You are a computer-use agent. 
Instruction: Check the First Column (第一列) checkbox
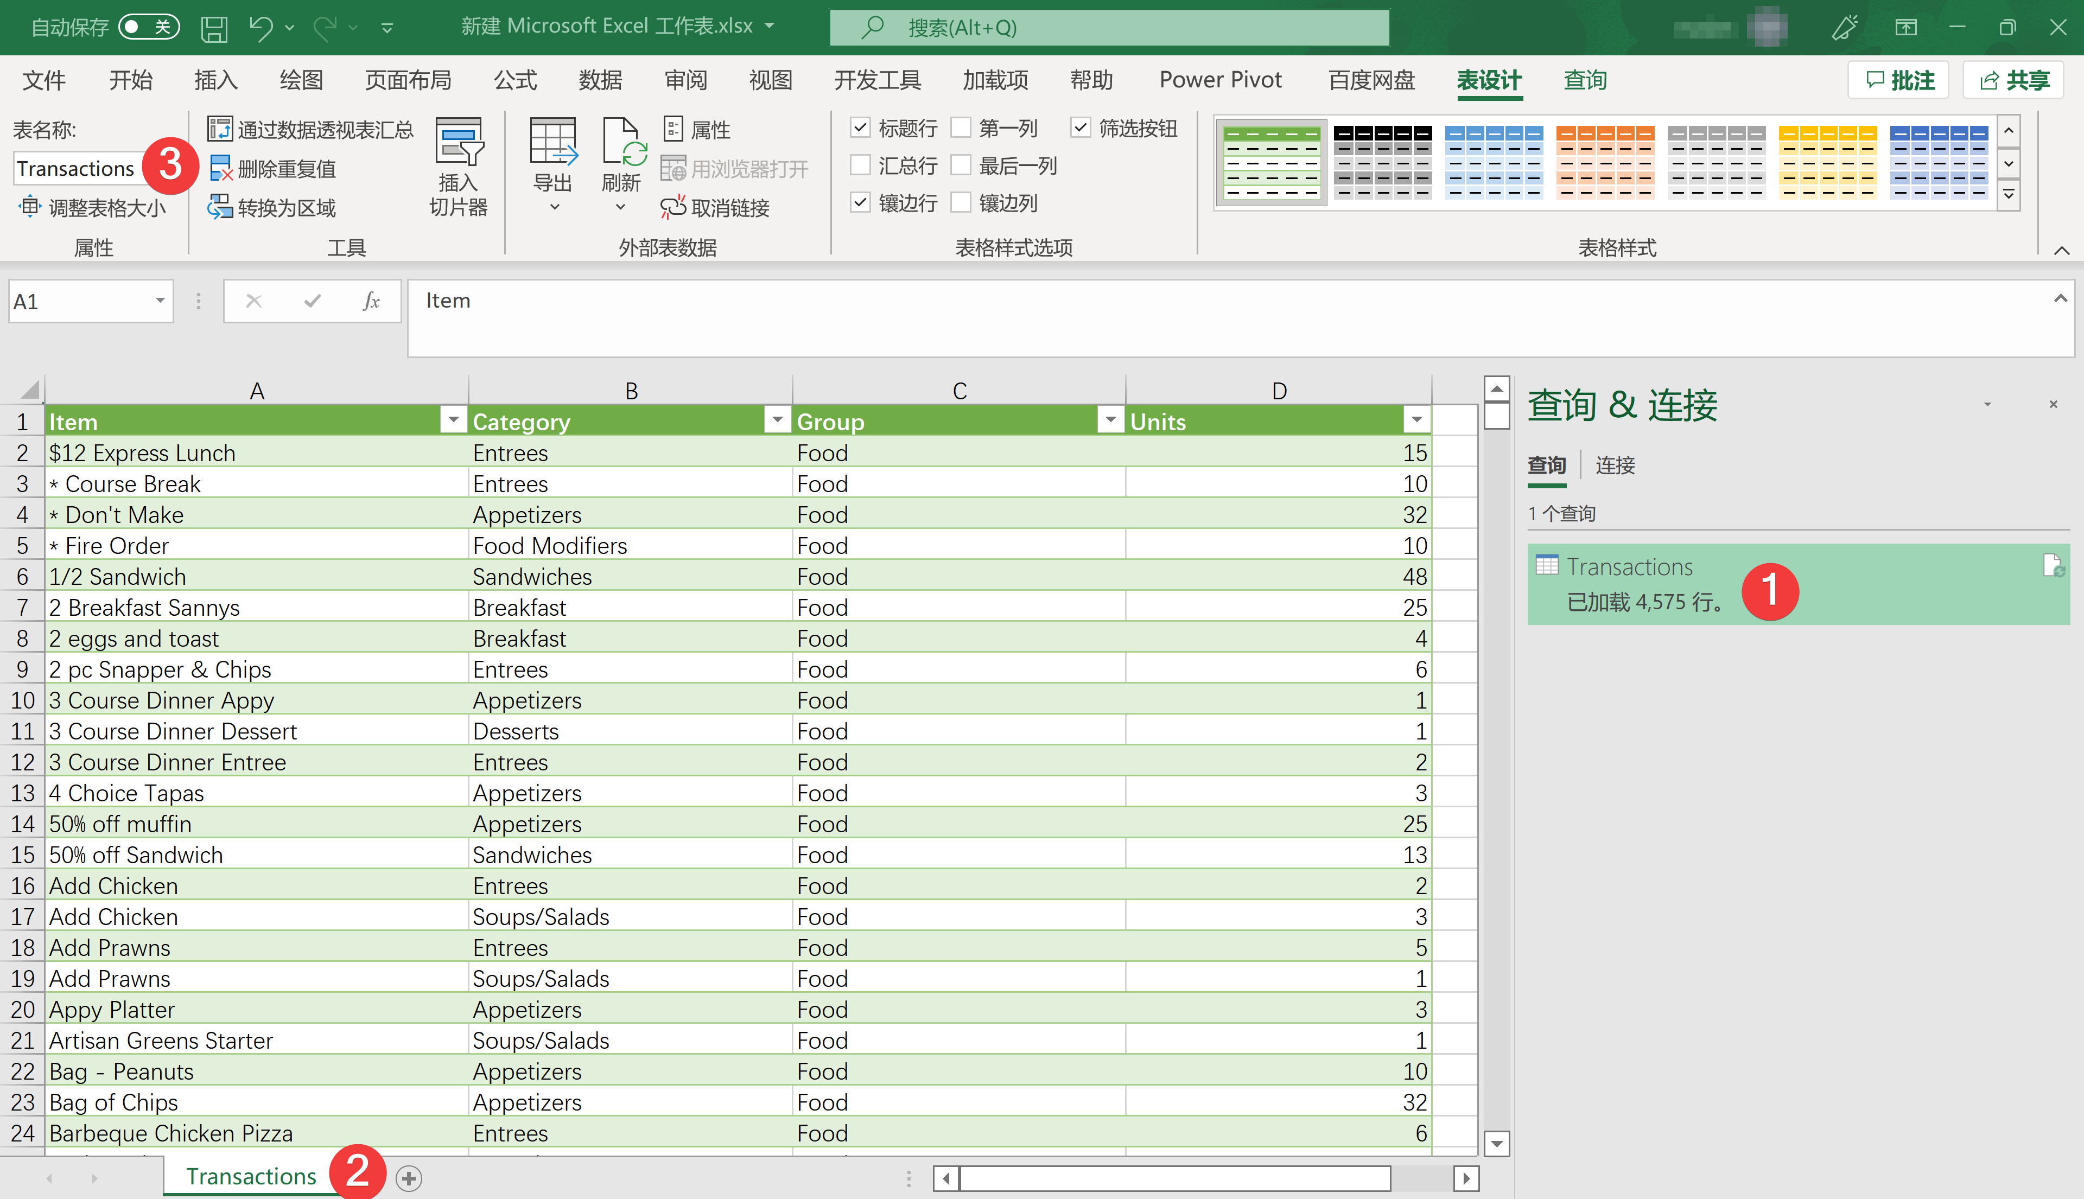click(961, 129)
